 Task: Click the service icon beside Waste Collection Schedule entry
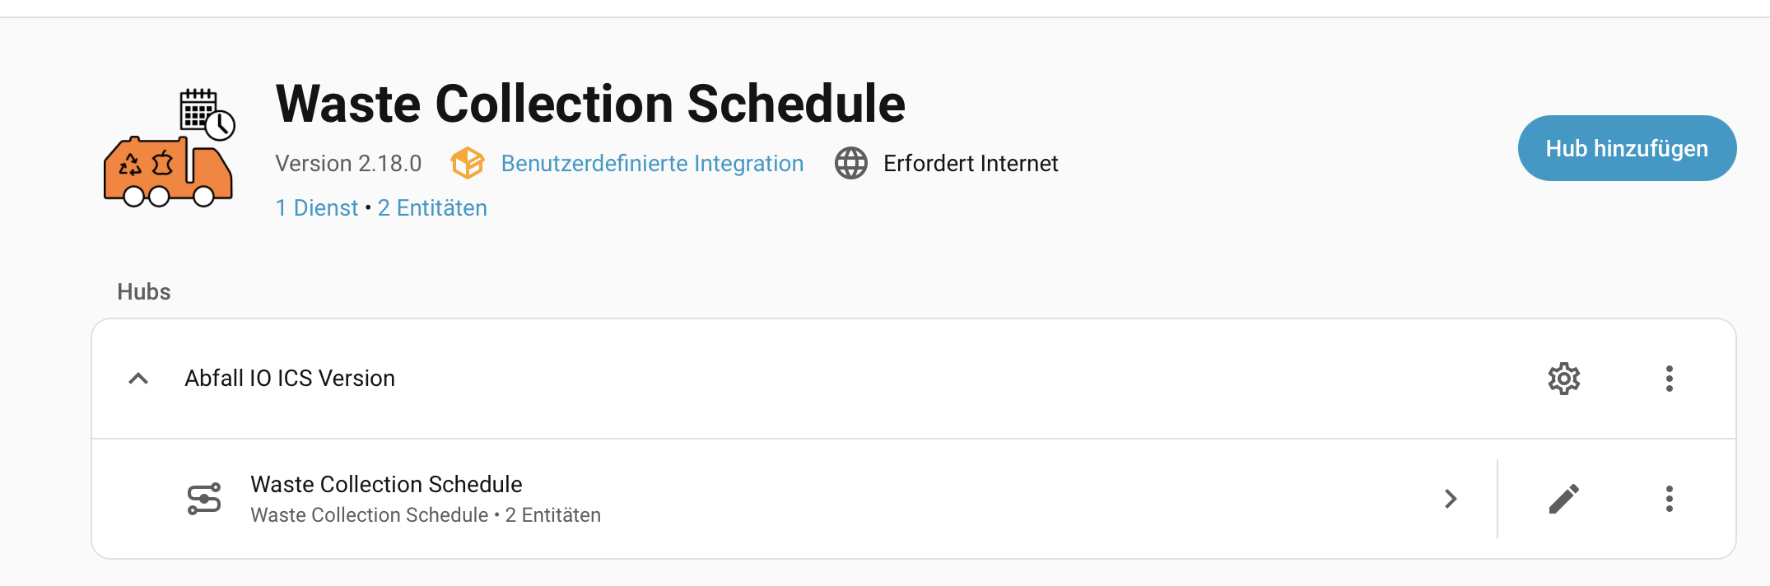coord(204,499)
